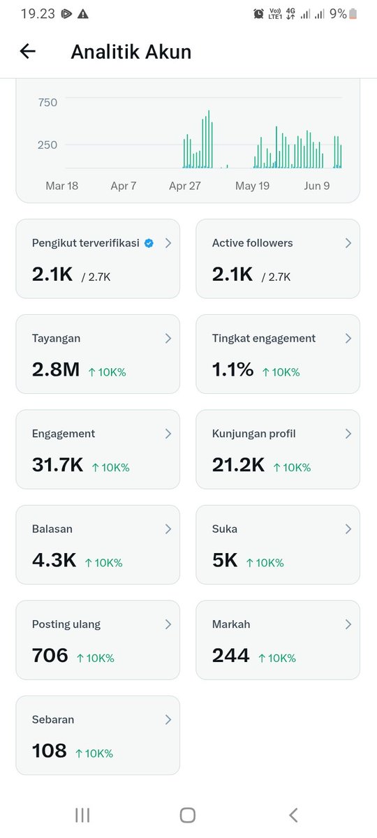Viewport: 377px width, 838px height.
Task: Open the Balasan 4.3K card
Action: [98, 545]
